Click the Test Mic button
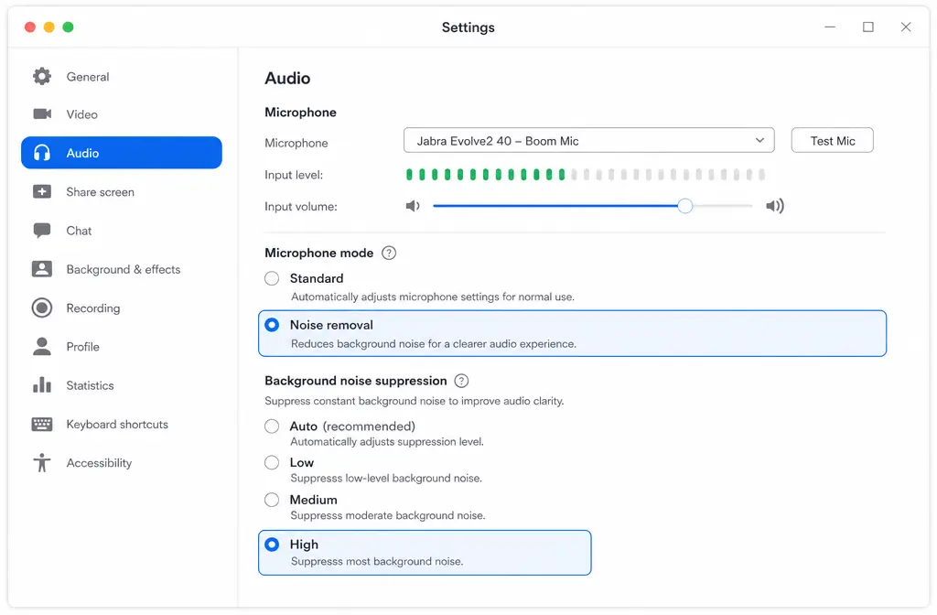Image resolution: width=937 pixels, height=615 pixels. 832,140
